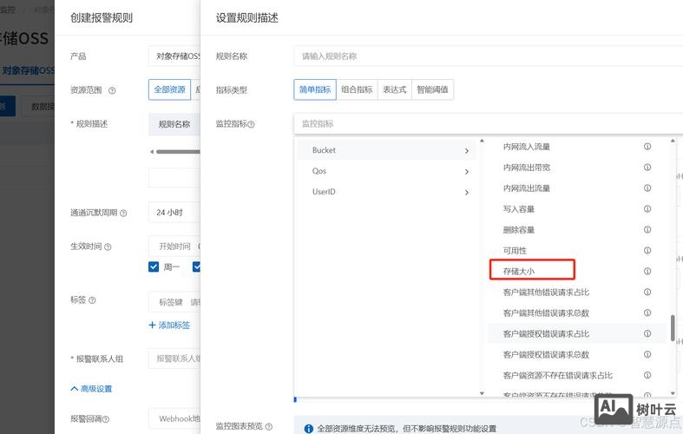
Task: Click info icon beside 客户端授权错误请求占比
Action: [x=647, y=333]
